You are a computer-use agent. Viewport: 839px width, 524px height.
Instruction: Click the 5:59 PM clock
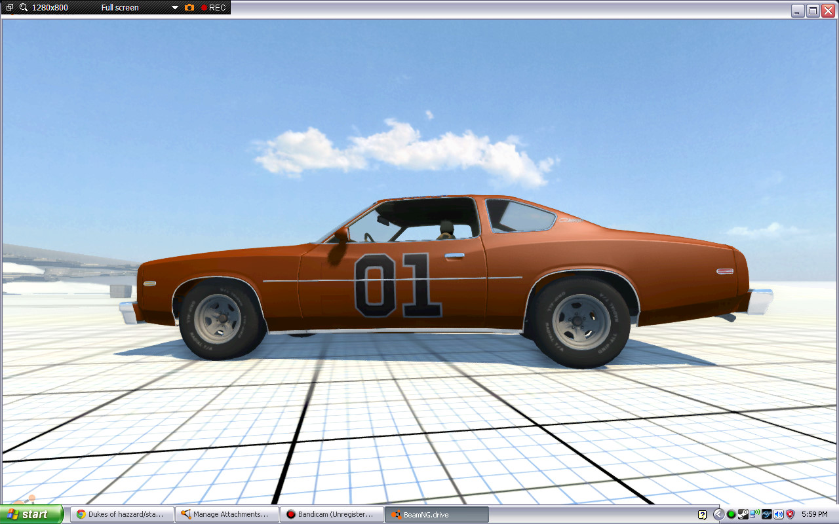click(x=815, y=514)
